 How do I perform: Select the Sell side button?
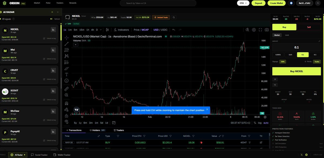309,27
